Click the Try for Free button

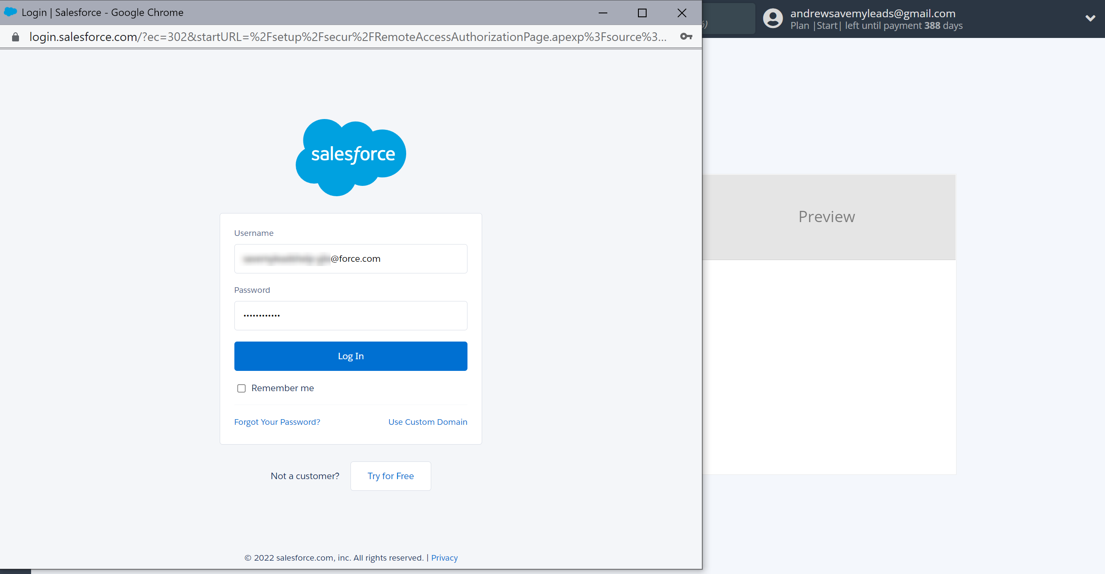click(x=391, y=476)
